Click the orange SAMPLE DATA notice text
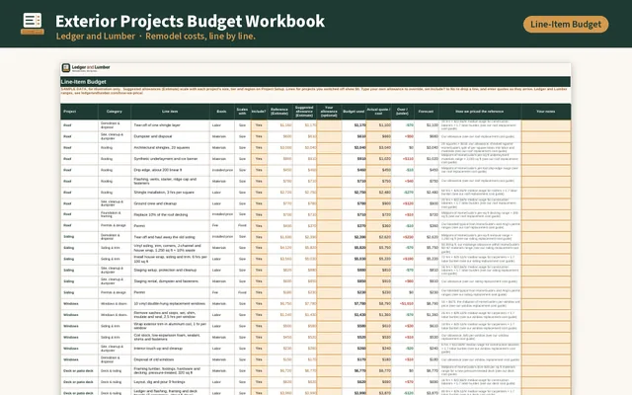 pos(314,91)
